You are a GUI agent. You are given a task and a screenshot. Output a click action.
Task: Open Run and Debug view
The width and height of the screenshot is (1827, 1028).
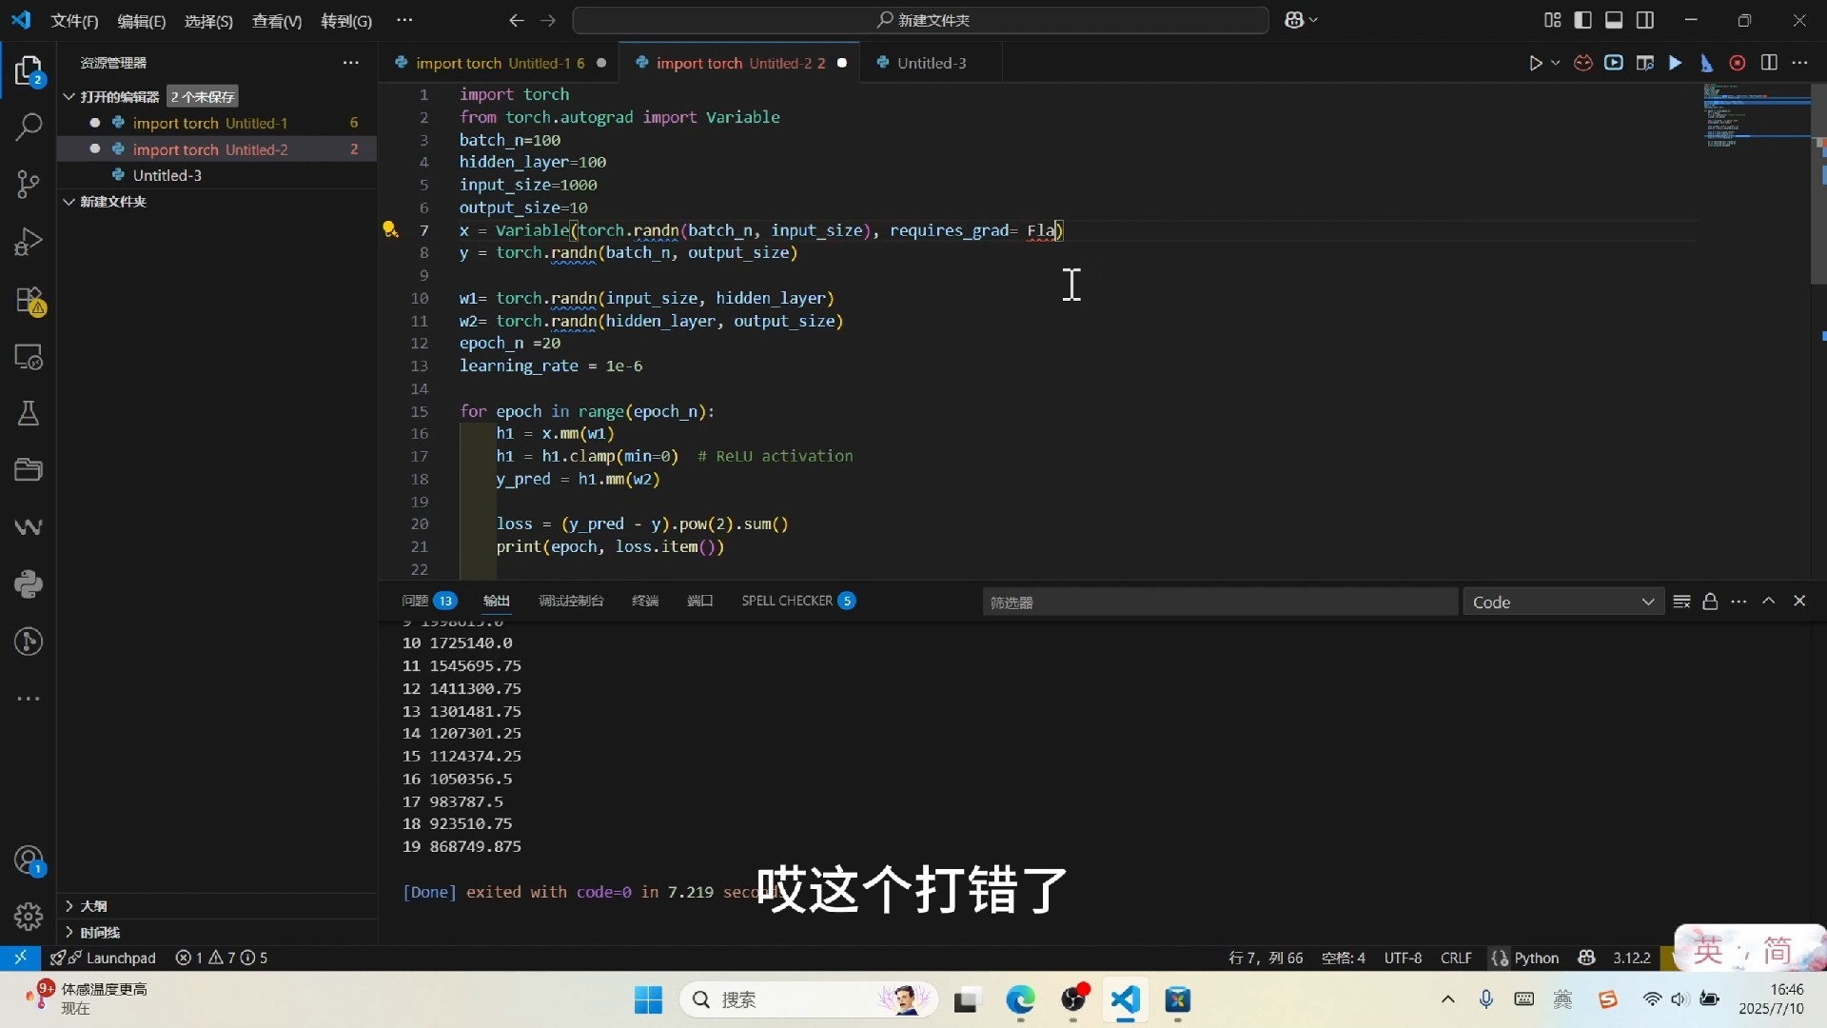tap(29, 242)
